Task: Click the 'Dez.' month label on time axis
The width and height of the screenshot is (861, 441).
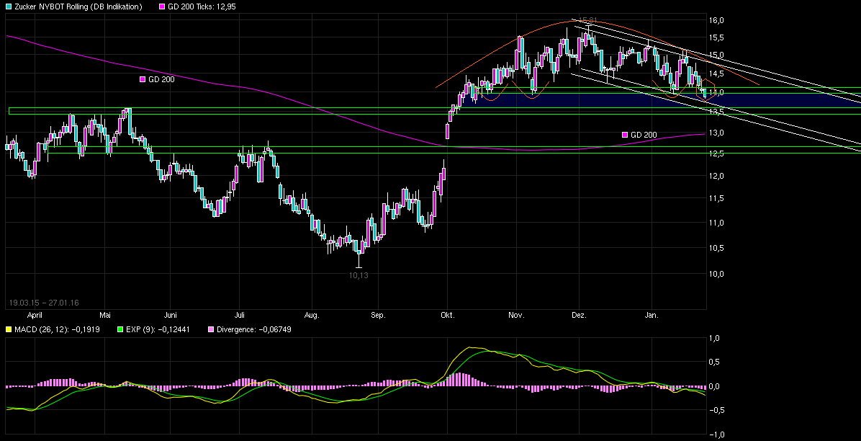Action: point(580,316)
